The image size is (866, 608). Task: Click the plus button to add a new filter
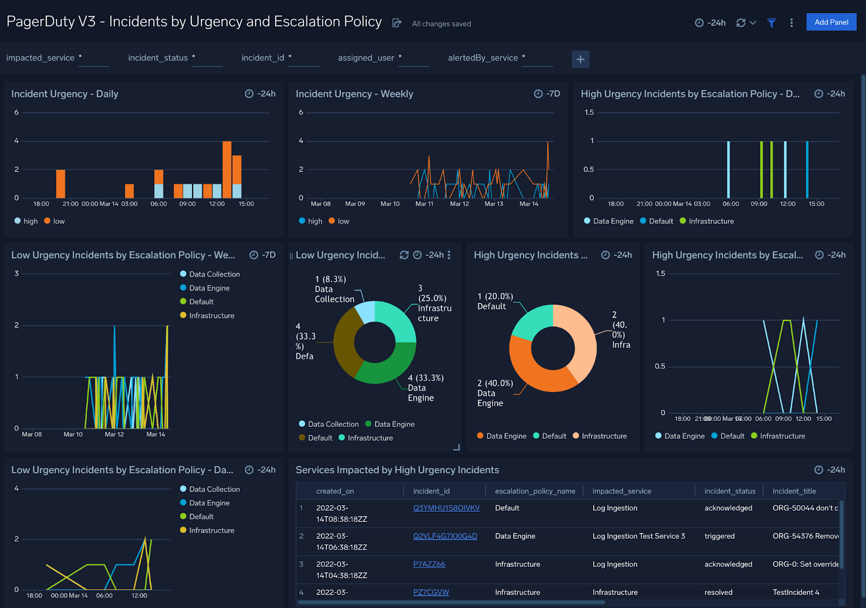[580, 59]
